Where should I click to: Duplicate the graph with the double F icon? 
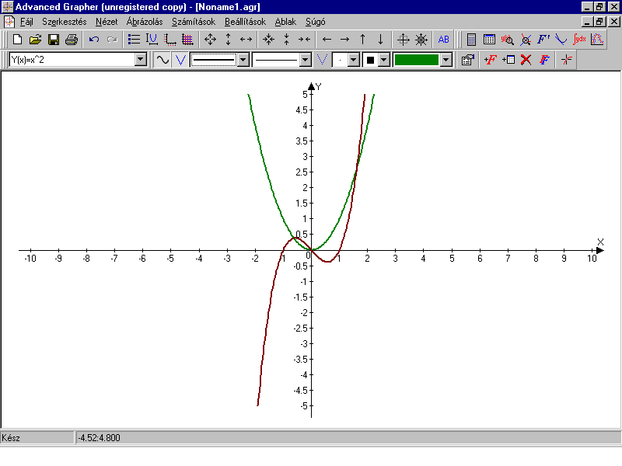[x=544, y=60]
